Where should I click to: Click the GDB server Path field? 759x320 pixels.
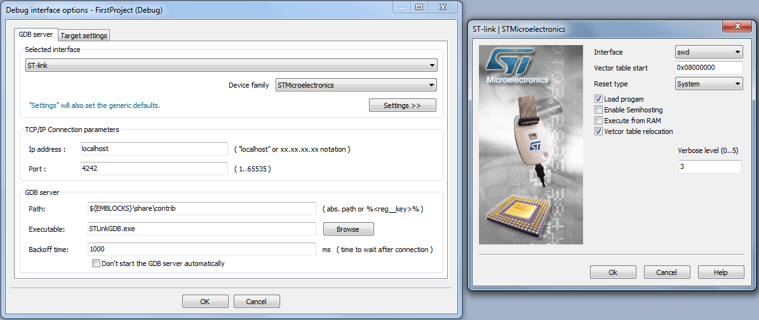click(x=202, y=208)
